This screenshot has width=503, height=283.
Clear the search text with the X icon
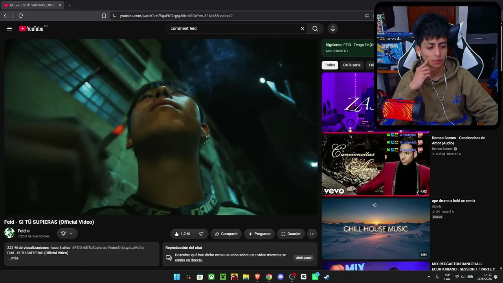point(303,28)
